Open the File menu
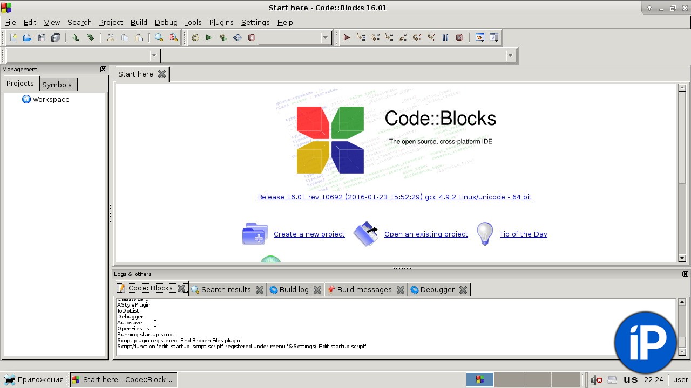The height and width of the screenshot is (388, 691). coord(10,22)
